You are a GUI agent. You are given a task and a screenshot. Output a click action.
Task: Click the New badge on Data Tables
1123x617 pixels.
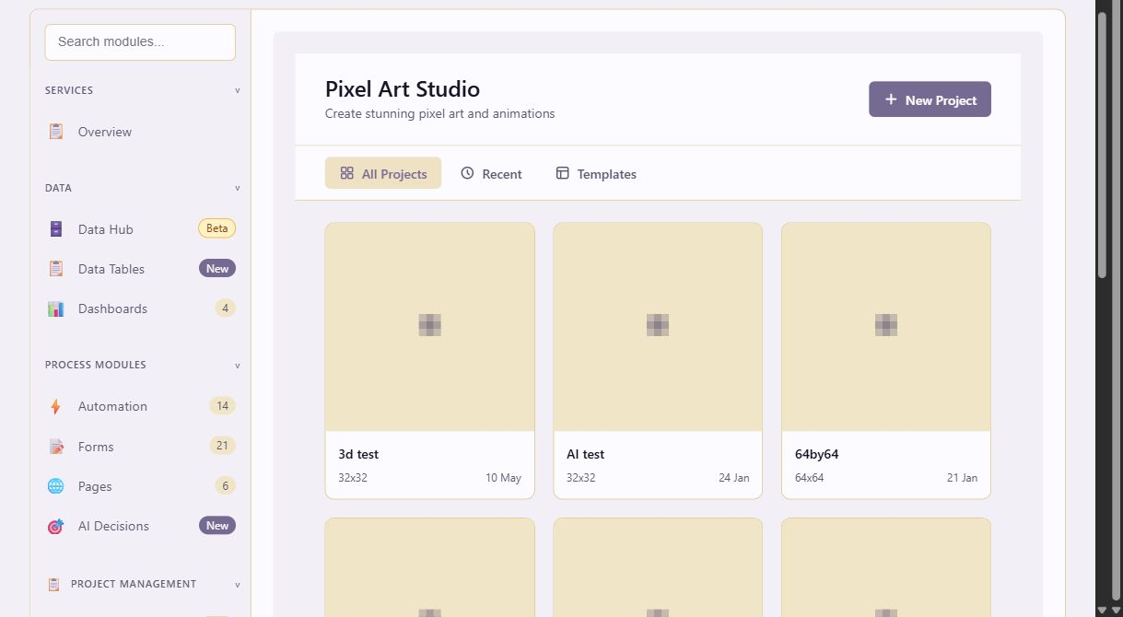coord(217,269)
